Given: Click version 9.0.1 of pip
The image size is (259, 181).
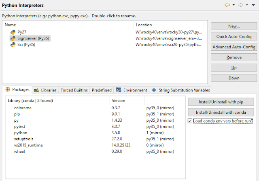Looking at the screenshot, I should point(116,114).
